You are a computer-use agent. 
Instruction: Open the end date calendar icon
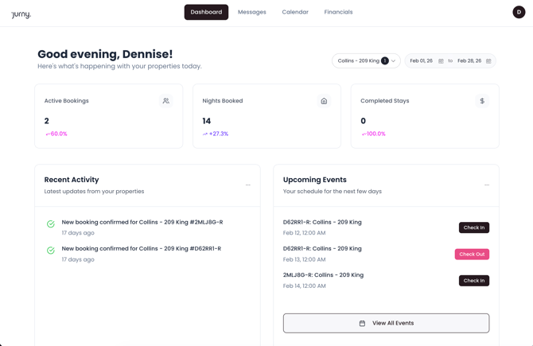(x=488, y=61)
